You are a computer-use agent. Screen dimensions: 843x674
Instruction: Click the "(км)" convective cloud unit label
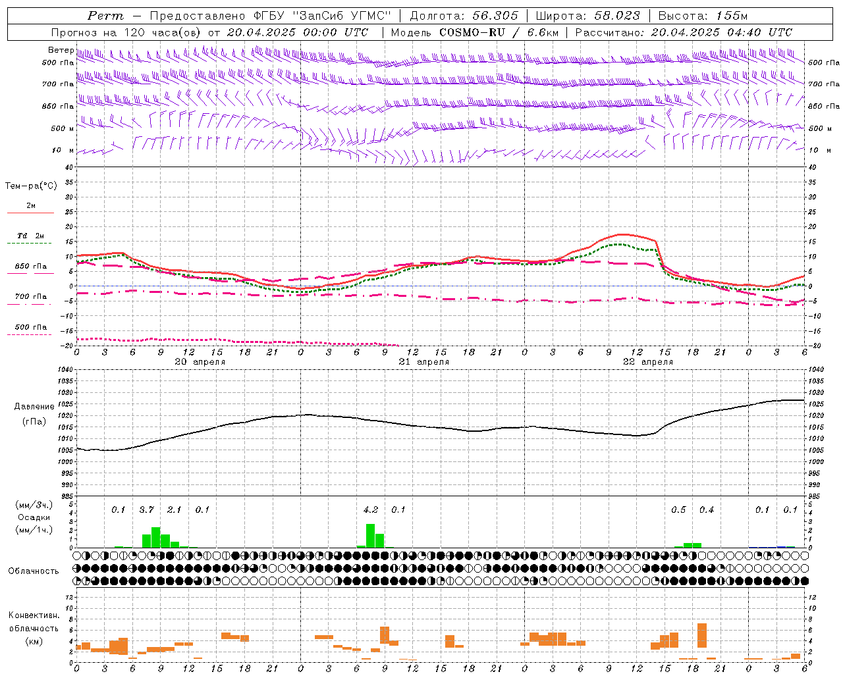point(34,641)
